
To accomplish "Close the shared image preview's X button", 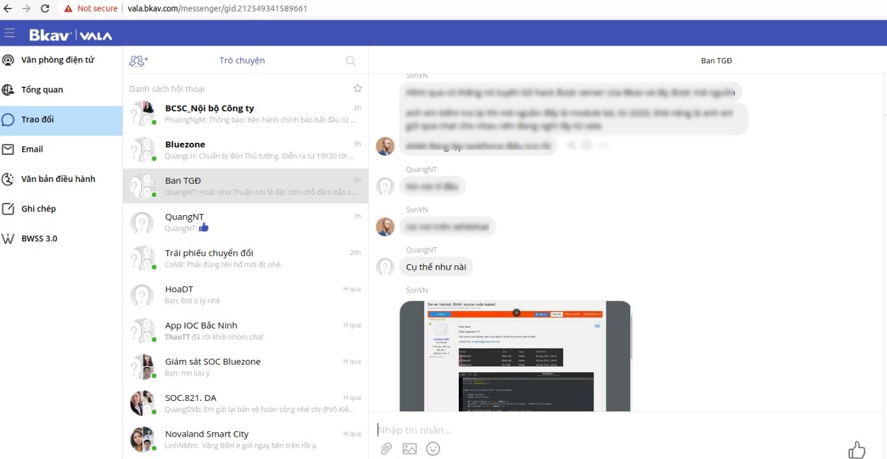I will pos(516,313).
